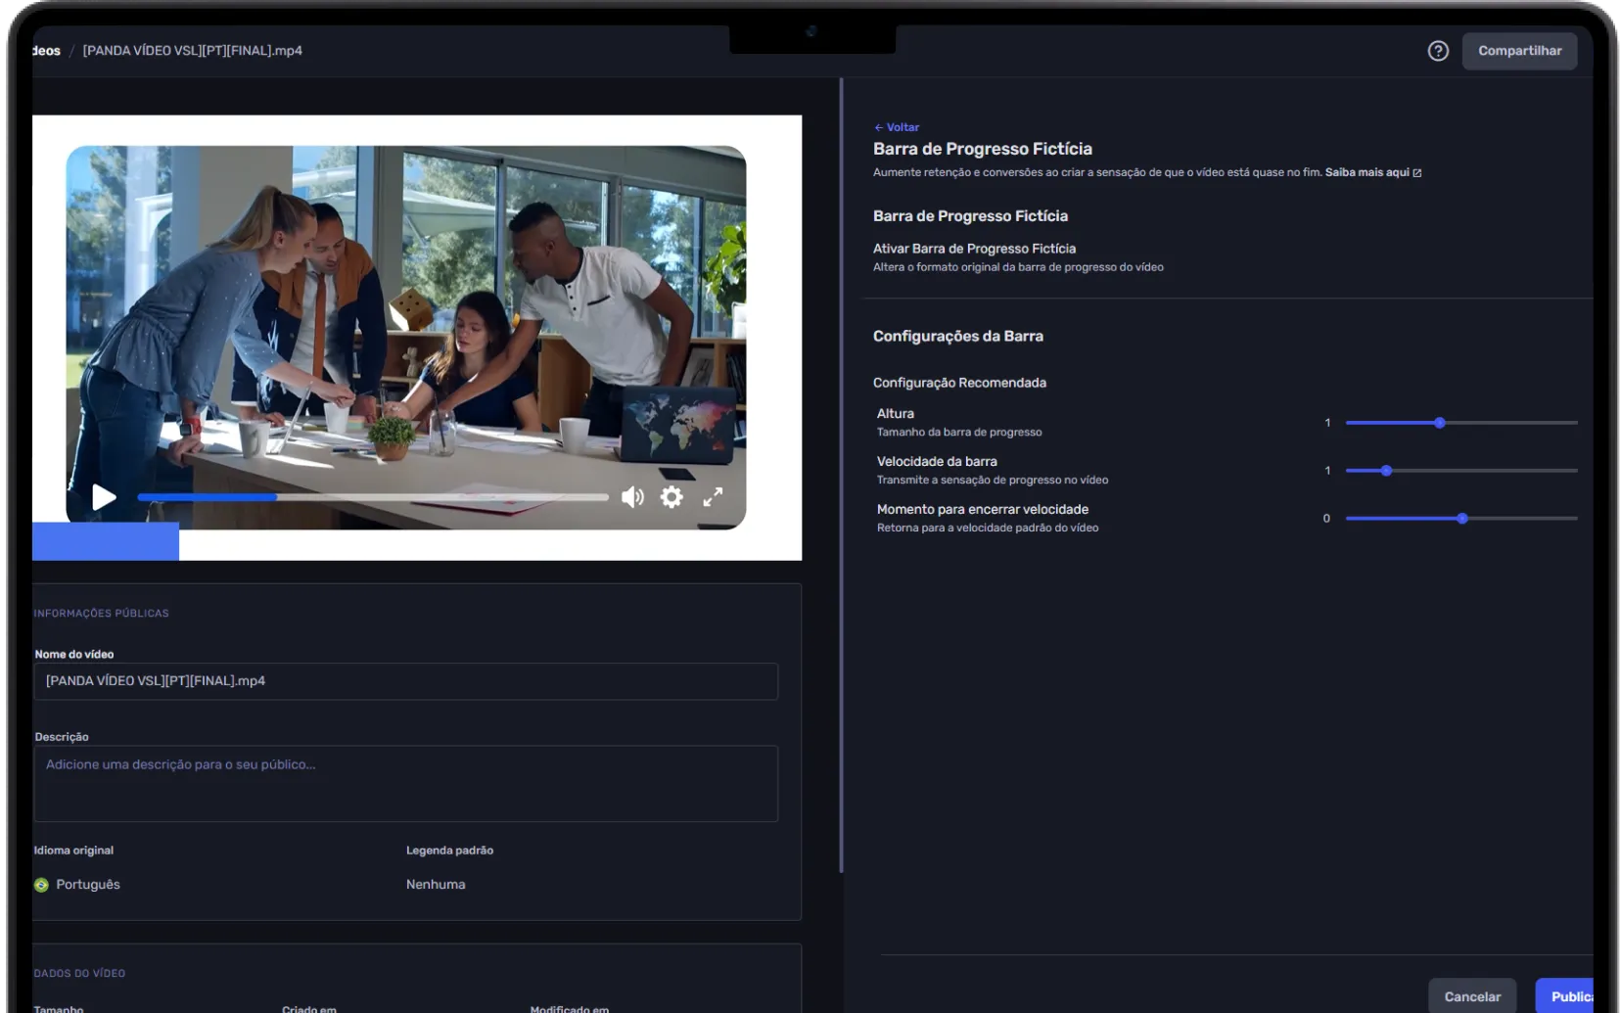The width and height of the screenshot is (1621, 1013).
Task: Open the help question mark icon
Action: click(1437, 51)
